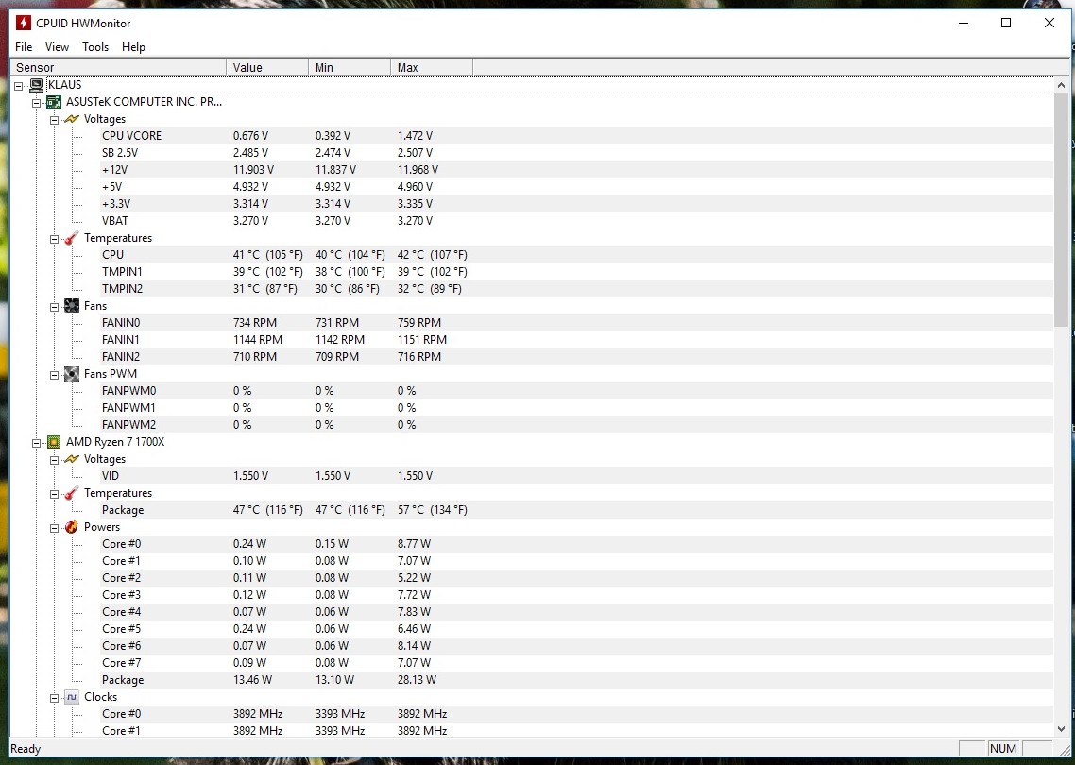Click the Max column header
Viewport: 1075px width, 765px height.
(x=432, y=67)
